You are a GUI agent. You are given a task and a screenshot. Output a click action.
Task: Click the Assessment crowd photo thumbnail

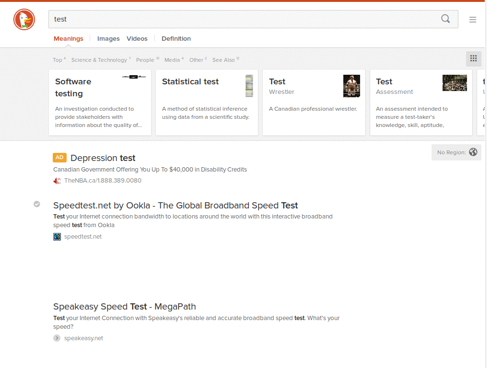[x=455, y=83]
